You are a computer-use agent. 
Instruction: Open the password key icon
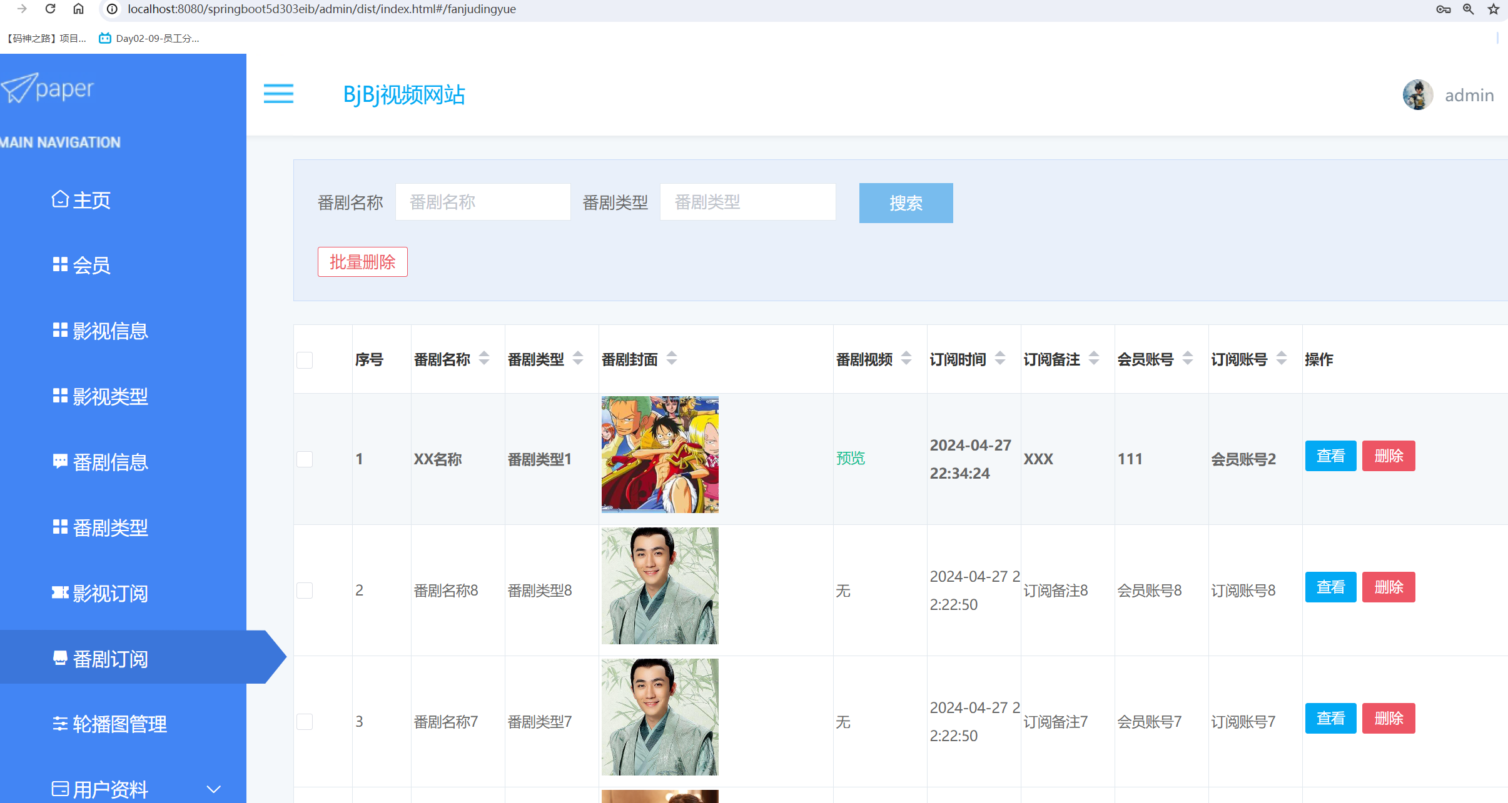tap(1443, 9)
